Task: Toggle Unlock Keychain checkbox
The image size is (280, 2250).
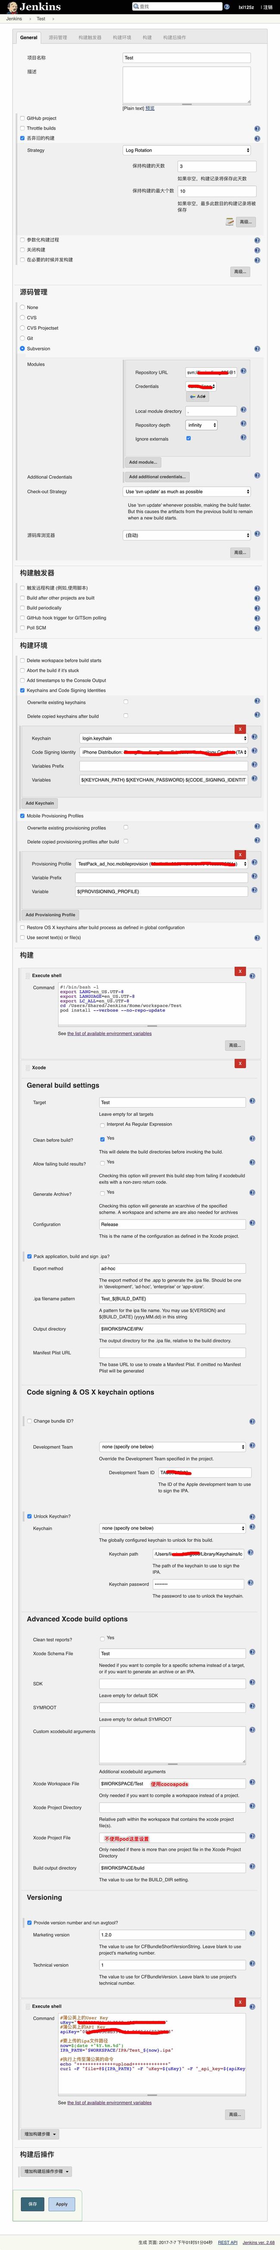Action: click(x=30, y=1516)
